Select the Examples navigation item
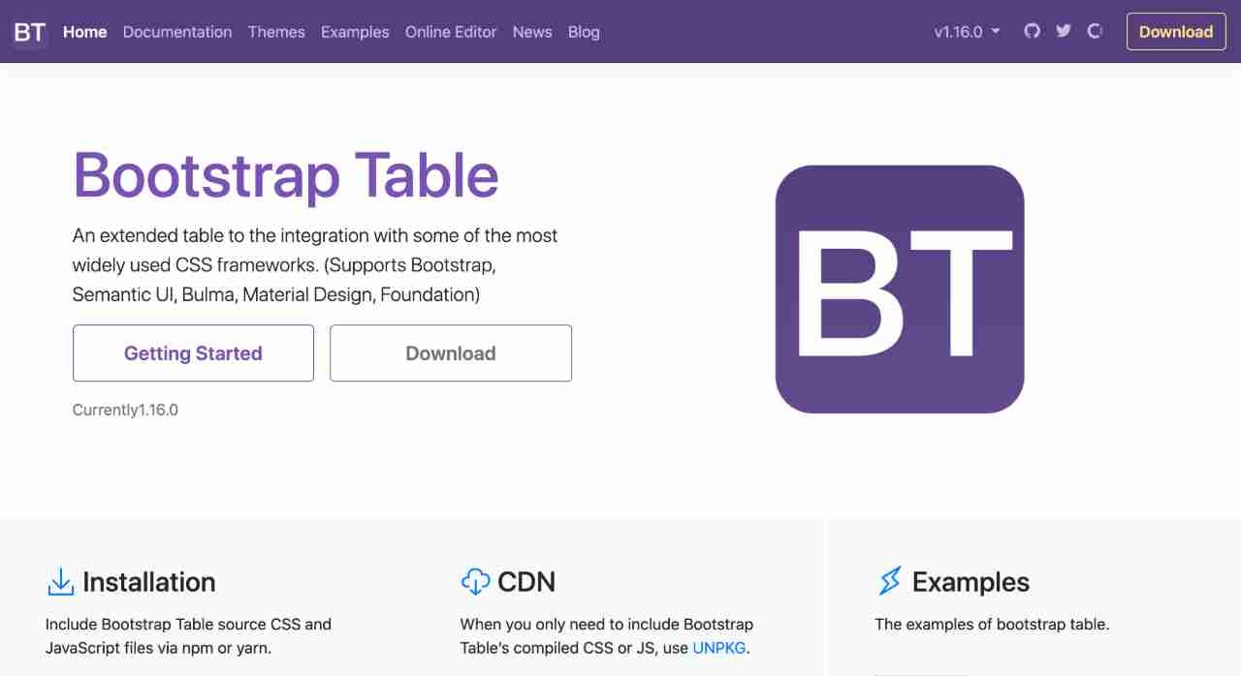The width and height of the screenshot is (1241, 676). point(355,32)
